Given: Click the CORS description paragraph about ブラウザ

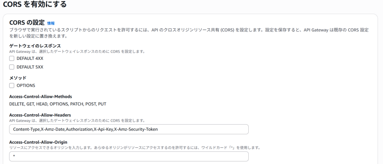Looking at the screenshot, I should click(189, 33).
